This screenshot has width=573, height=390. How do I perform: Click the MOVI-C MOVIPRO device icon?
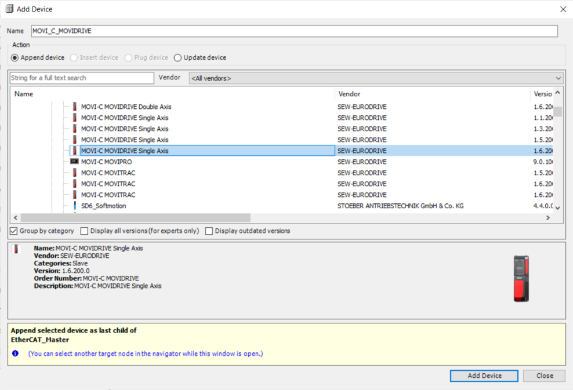click(x=74, y=162)
